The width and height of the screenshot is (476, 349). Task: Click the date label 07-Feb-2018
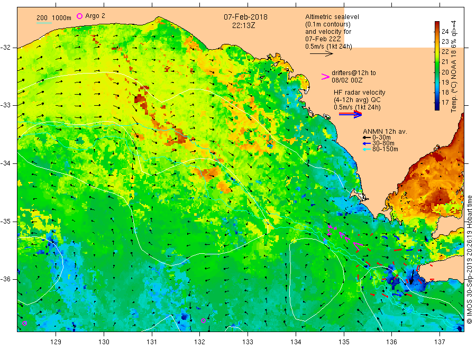click(x=245, y=17)
